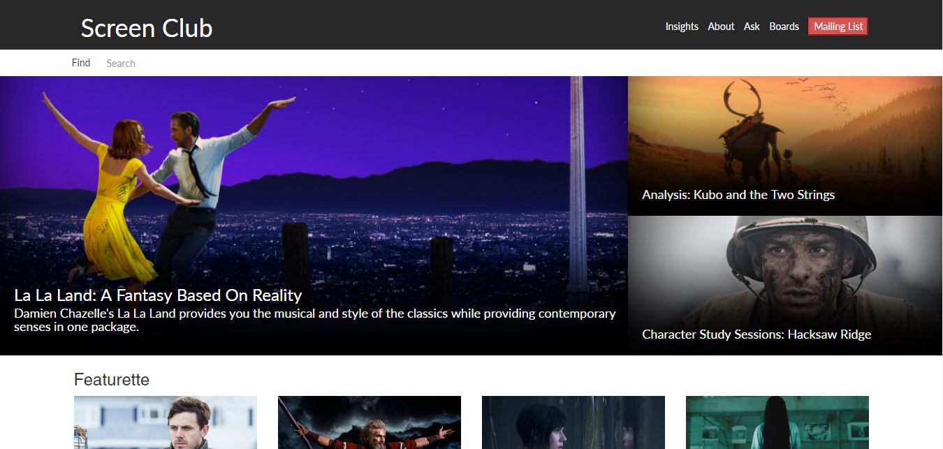Go to the About page
The image size is (943, 449).
coord(721,27)
